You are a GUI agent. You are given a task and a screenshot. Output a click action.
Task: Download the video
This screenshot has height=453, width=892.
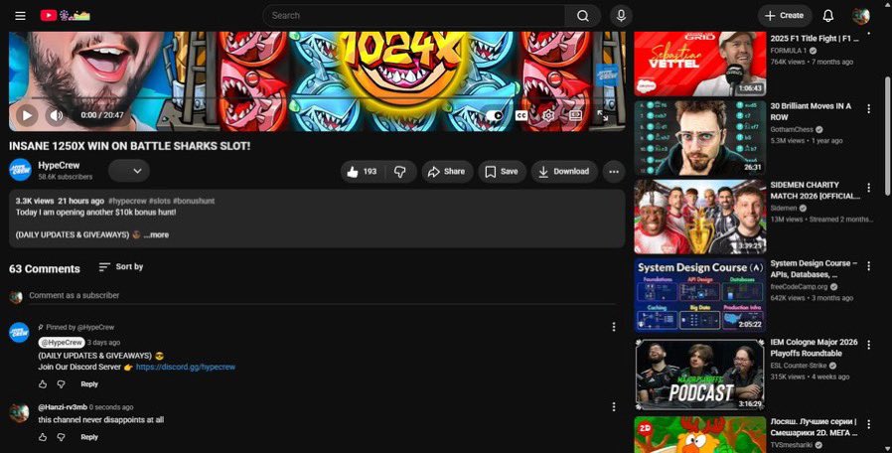point(564,172)
